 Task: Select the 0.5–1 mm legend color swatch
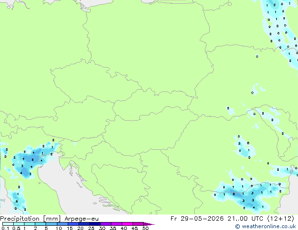19,224
